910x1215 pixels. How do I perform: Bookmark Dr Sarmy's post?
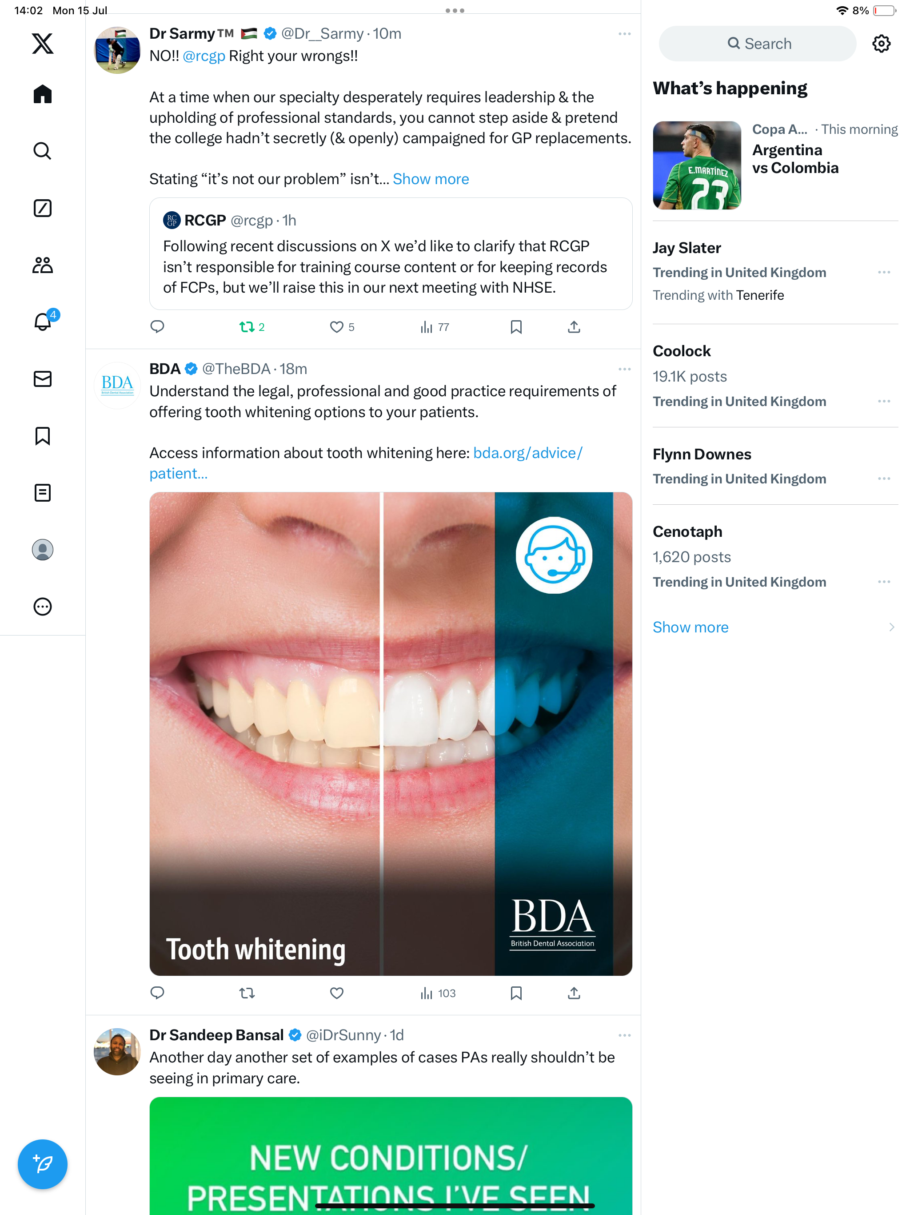pyautogui.click(x=516, y=327)
